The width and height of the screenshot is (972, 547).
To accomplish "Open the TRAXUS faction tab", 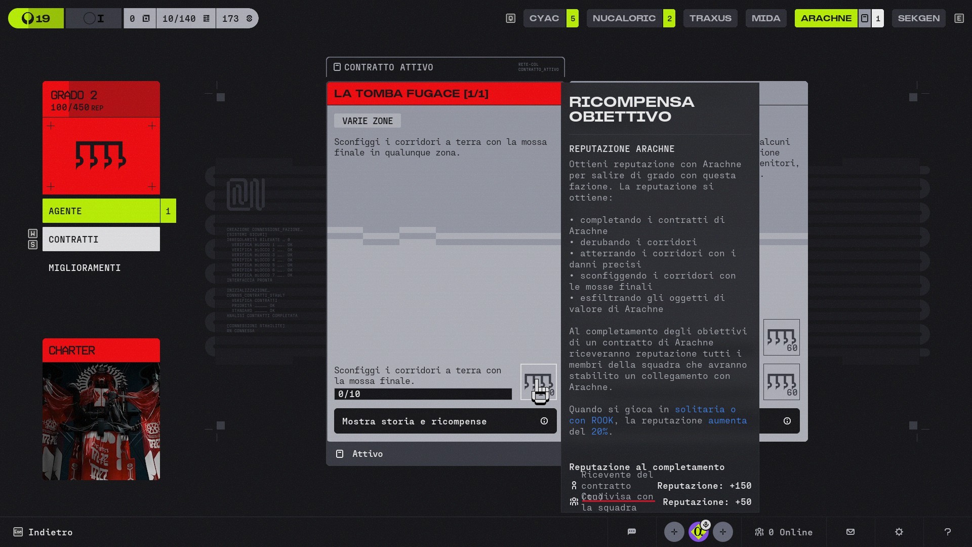I will tap(710, 18).
